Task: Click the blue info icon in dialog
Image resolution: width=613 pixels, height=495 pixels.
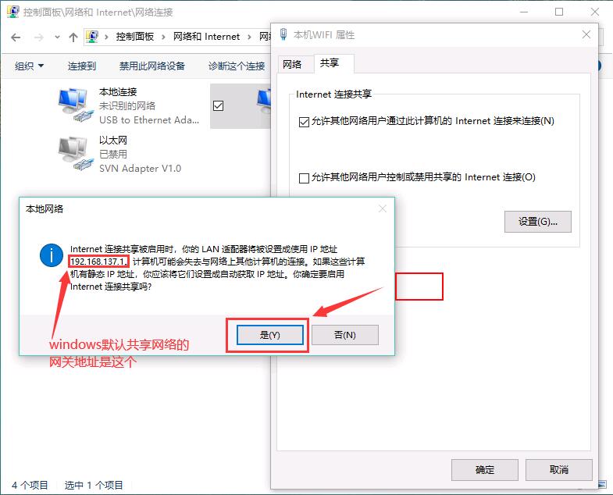Action: tap(52, 255)
